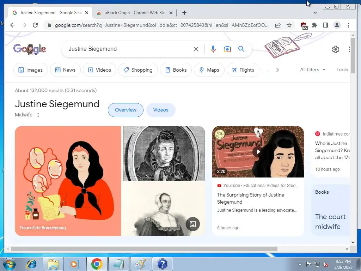Open the Action Center flag icon
361x271 pixels.
coord(308,264)
